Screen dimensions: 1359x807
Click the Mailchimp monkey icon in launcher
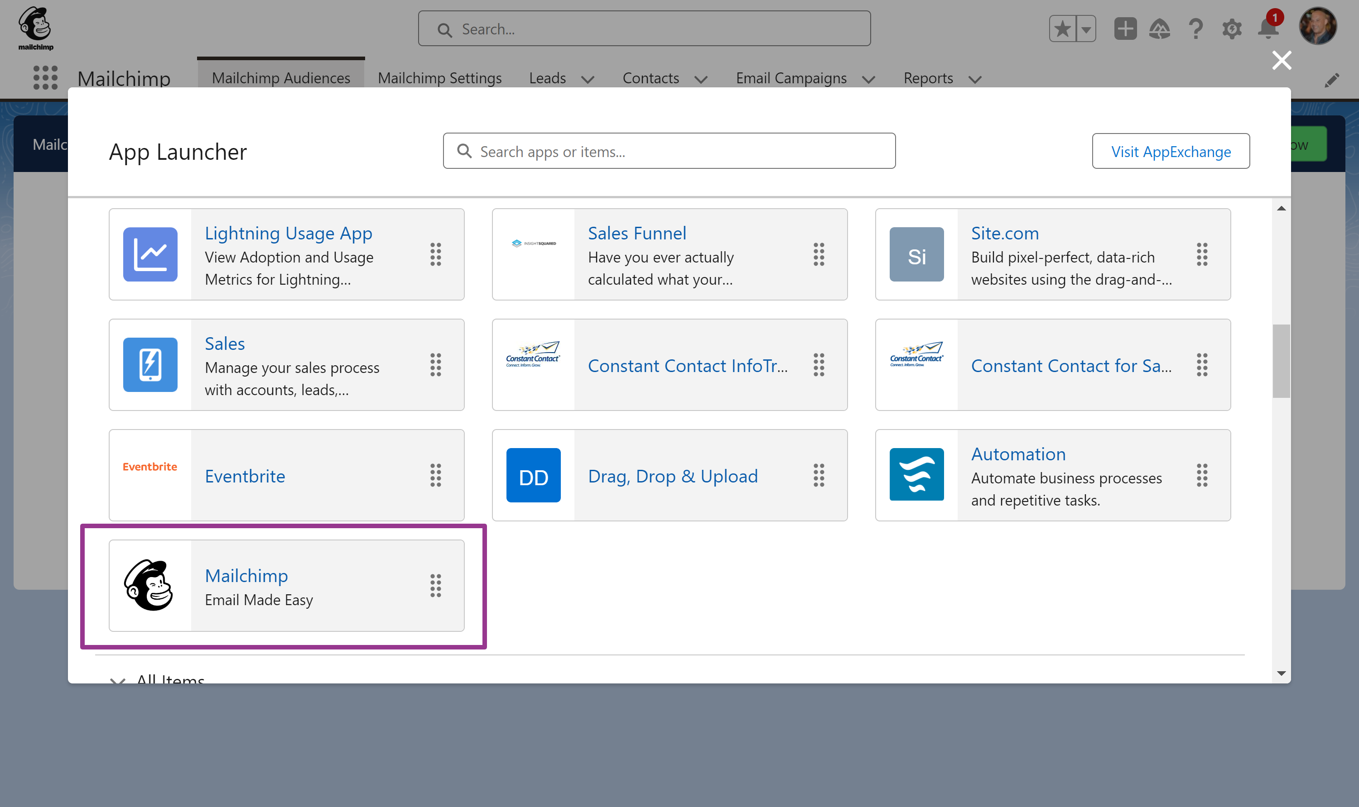149,585
